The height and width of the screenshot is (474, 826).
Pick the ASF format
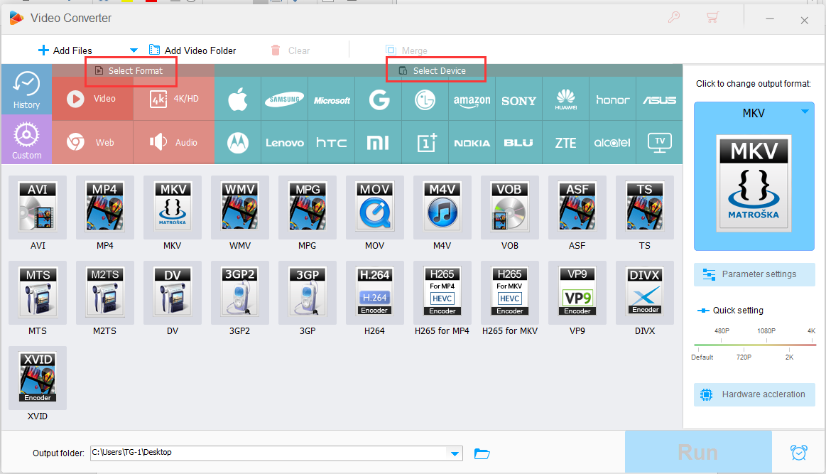(577, 208)
